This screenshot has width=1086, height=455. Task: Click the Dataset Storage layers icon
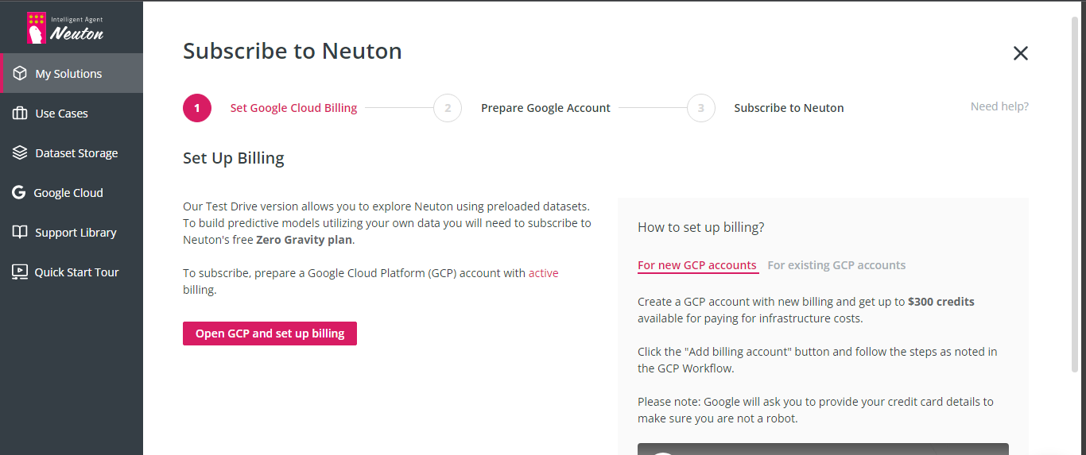[20, 153]
